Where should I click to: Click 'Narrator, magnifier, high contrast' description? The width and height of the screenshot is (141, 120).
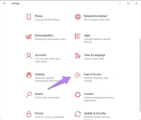(96, 79)
